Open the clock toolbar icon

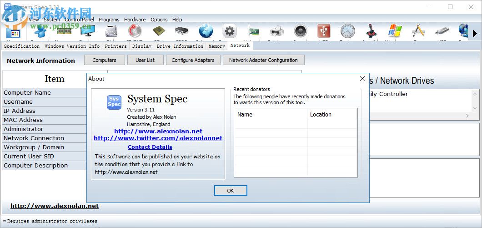click(348, 31)
